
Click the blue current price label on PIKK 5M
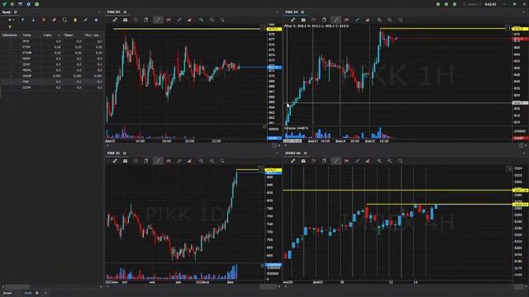[274, 68]
